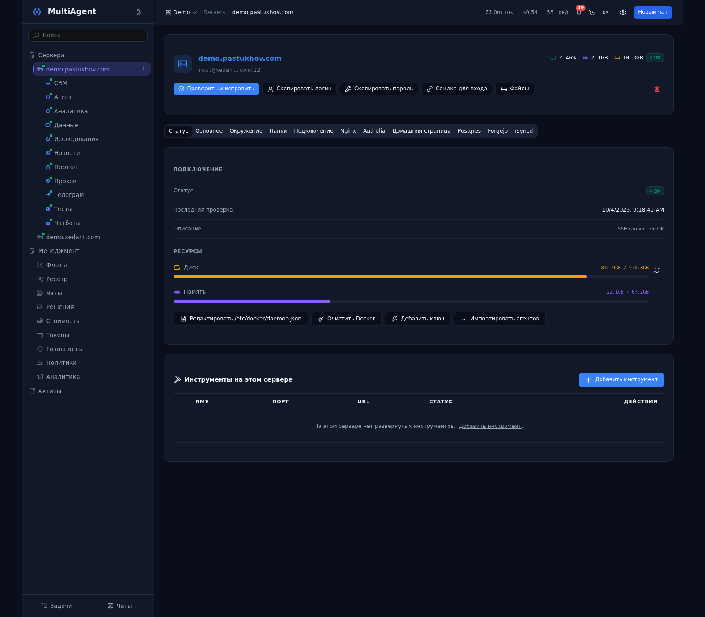Expand the Активы section
Screen dimensions: 705x617
pyautogui.click(x=49, y=391)
